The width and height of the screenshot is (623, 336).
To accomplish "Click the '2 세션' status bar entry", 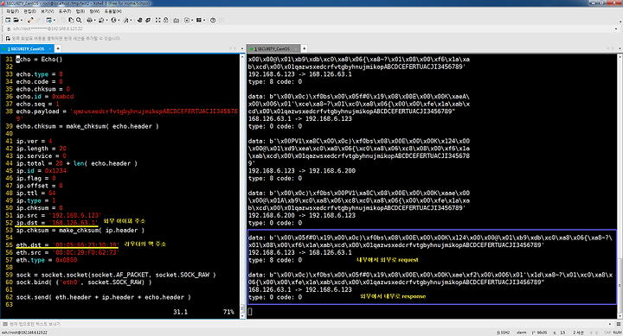I will click(578, 333).
